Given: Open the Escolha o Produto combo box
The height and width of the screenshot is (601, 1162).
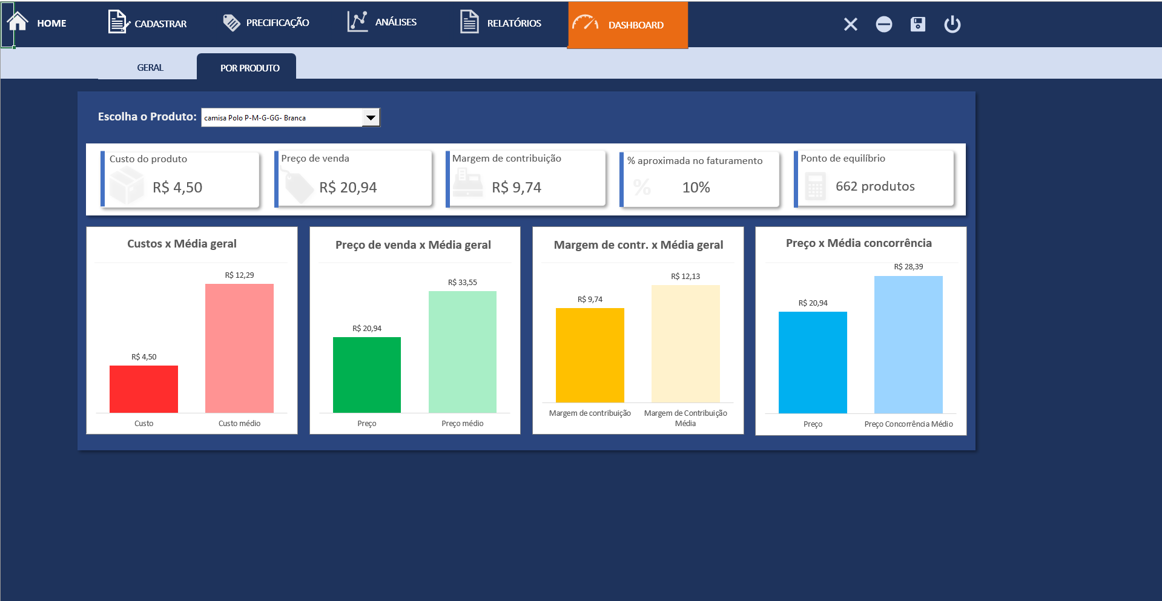Looking at the screenshot, I should coord(282,117).
